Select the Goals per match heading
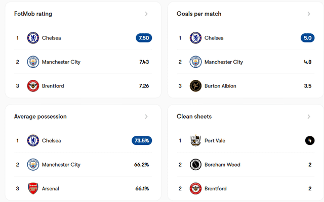 [x=199, y=14]
